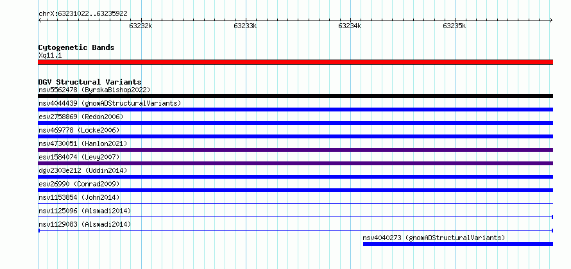Click the Xq11.1 band label
The width and height of the screenshot is (571, 269).
pos(50,56)
